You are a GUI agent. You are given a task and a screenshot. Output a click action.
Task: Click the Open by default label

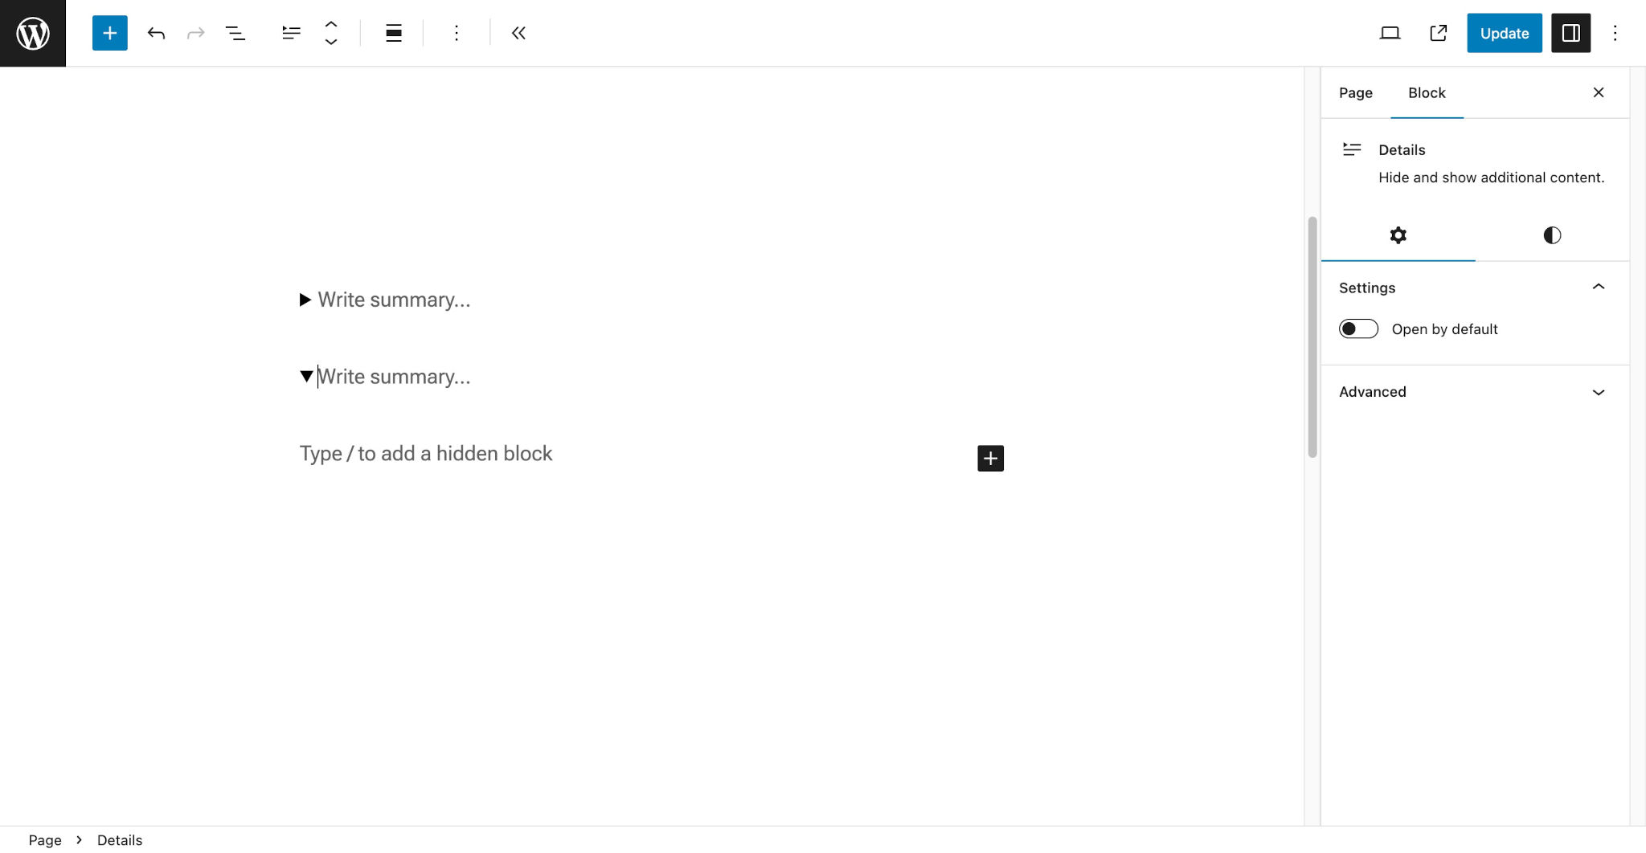tap(1444, 329)
